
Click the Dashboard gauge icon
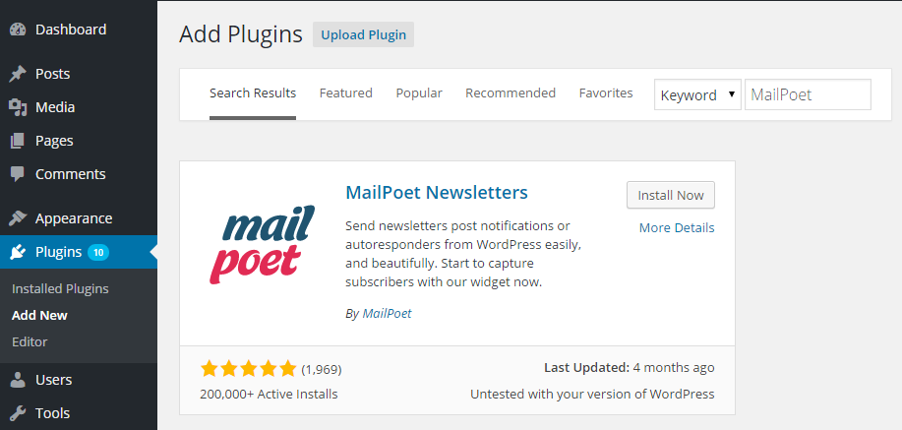pyautogui.click(x=18, y=30)
